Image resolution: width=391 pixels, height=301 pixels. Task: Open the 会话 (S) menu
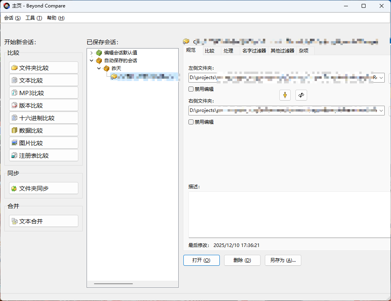12,18
